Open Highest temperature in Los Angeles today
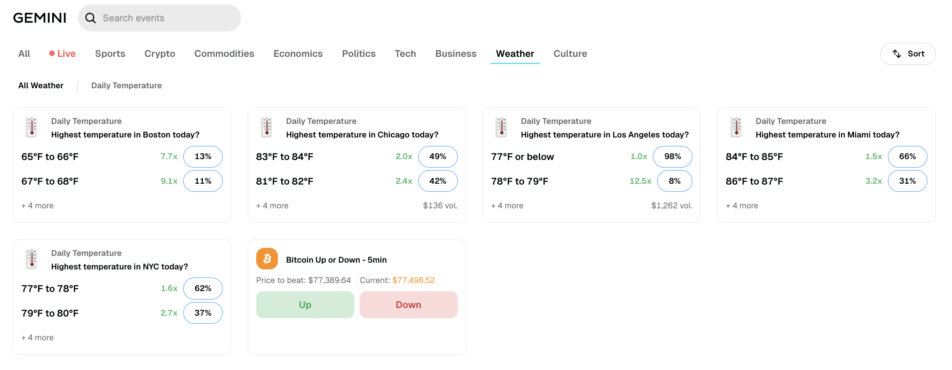This screenshot has width=952, height=370. [605, 135]
